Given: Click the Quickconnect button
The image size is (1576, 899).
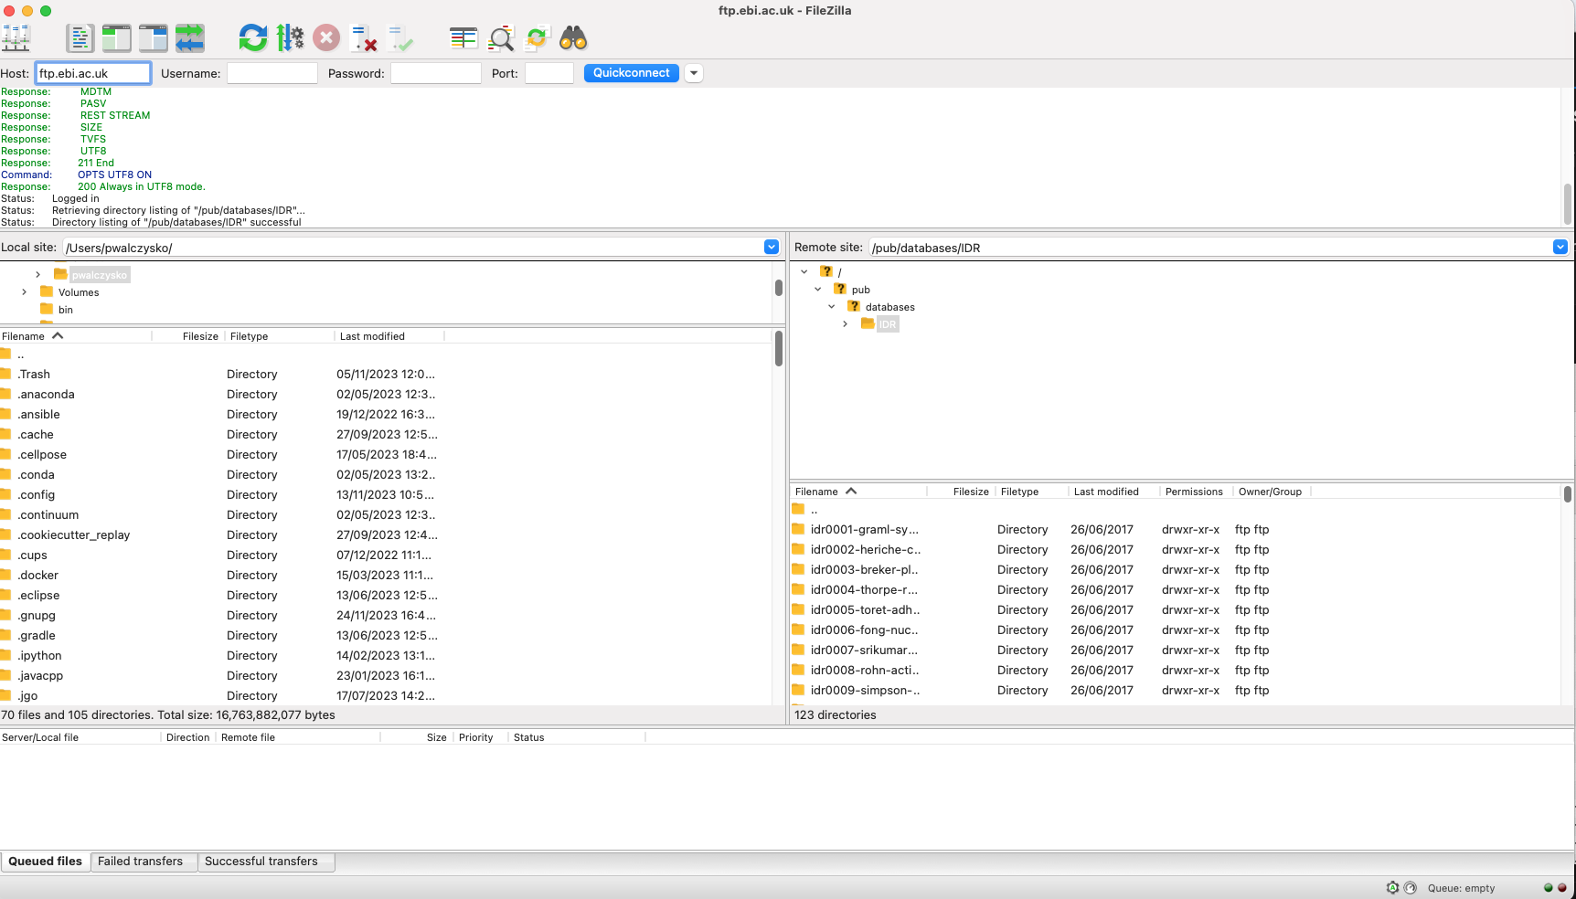Looking at the screenshot, I should pyautogui.click(x=631, y=72).
